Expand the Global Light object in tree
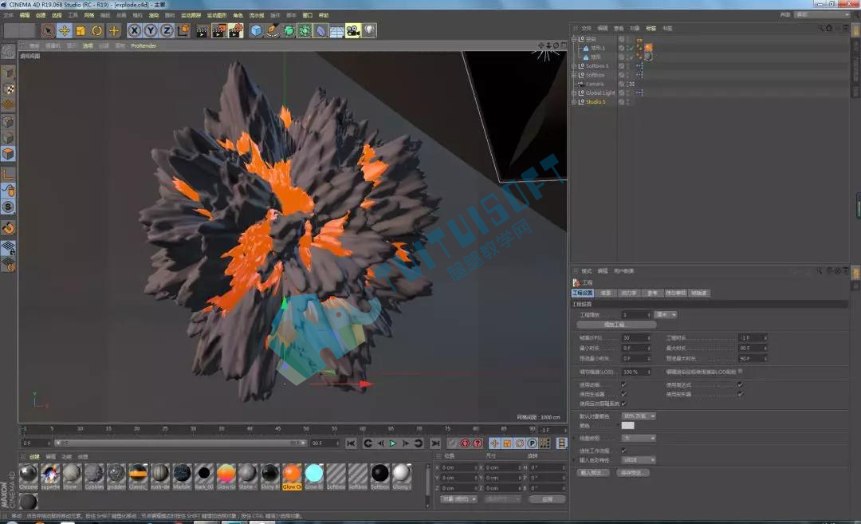Viewport: 861px width, 524px height. [574, 93]
